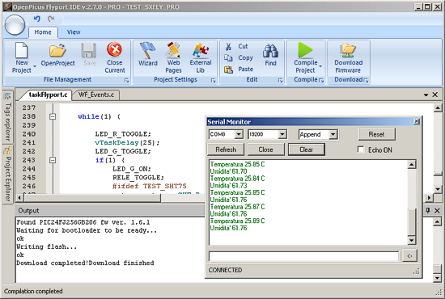Click Output panel scroll down arrow
Screen dimensions: 445x299
[x=438, y=278]
